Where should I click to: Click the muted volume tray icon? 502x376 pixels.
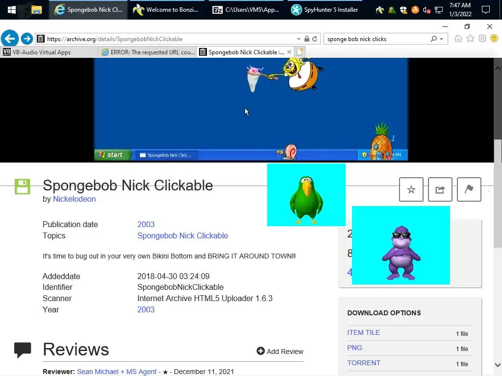427,10
